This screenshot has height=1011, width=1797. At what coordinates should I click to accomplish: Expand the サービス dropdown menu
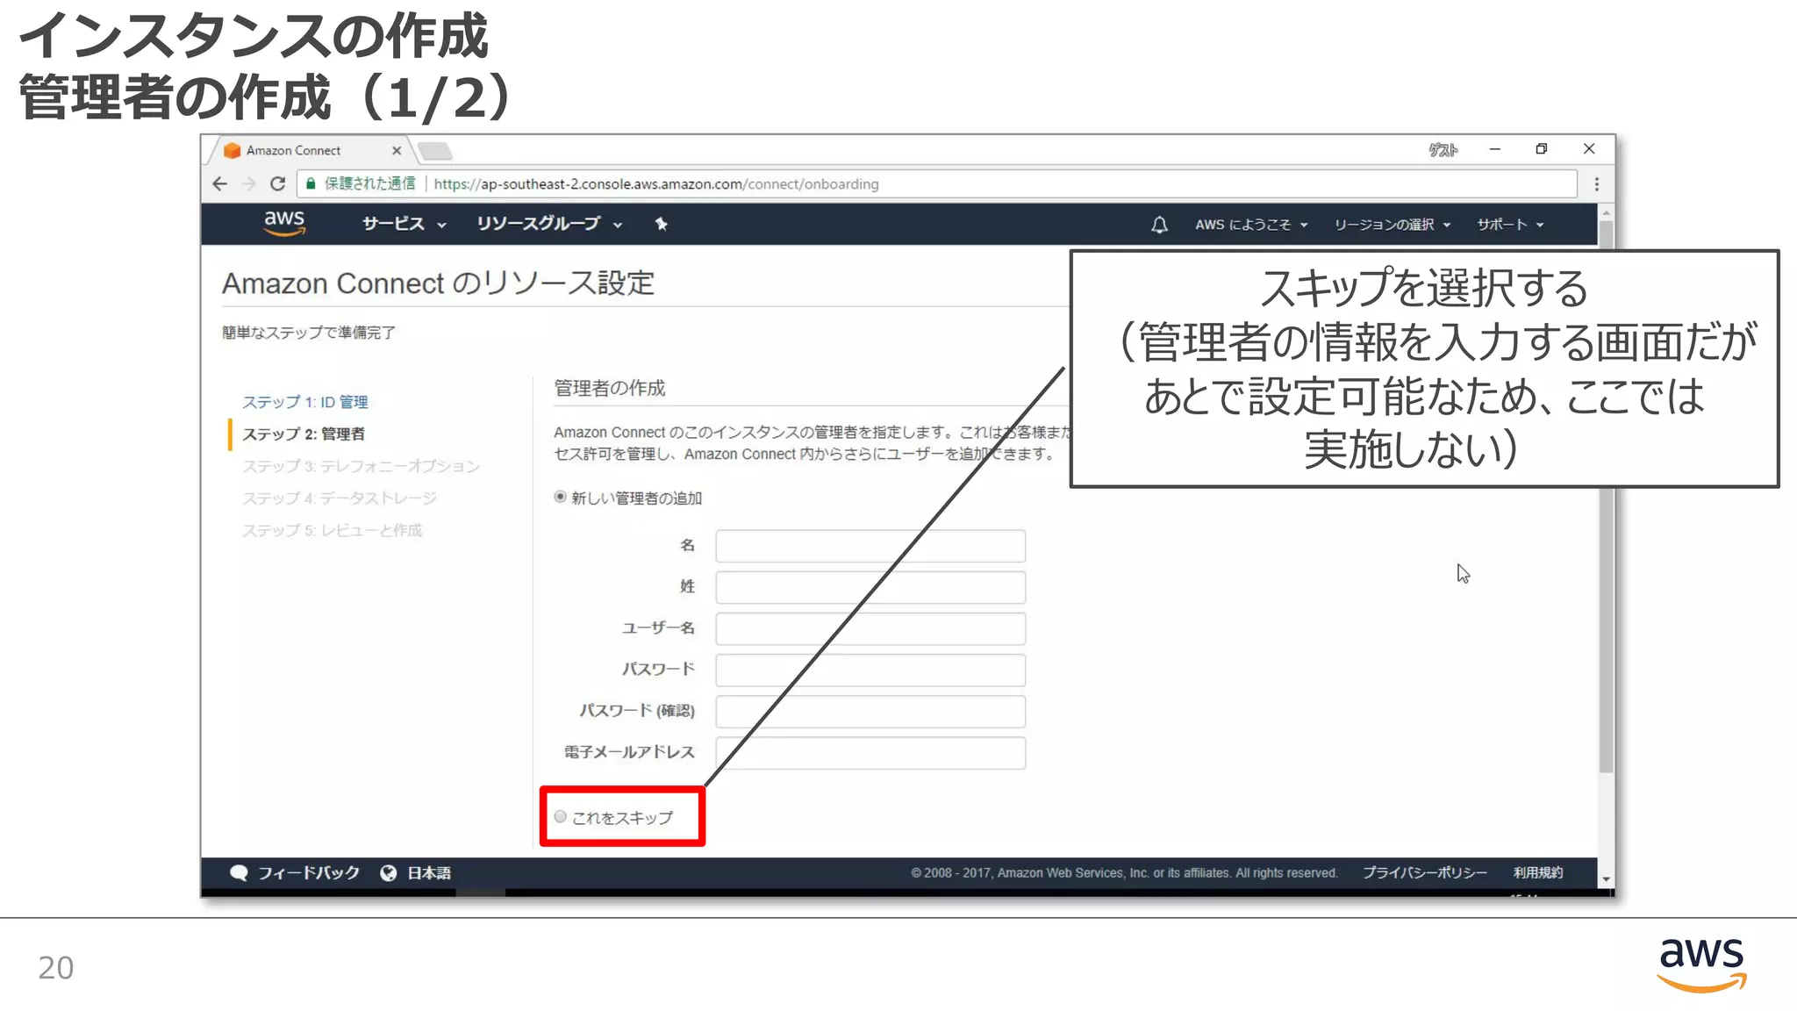(404, 224)
